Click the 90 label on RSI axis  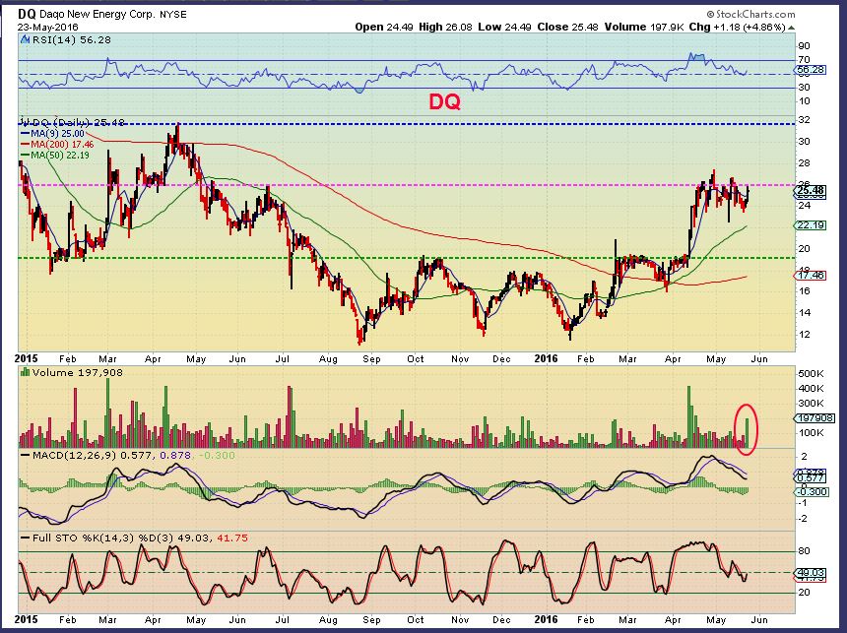pos(804,46)
